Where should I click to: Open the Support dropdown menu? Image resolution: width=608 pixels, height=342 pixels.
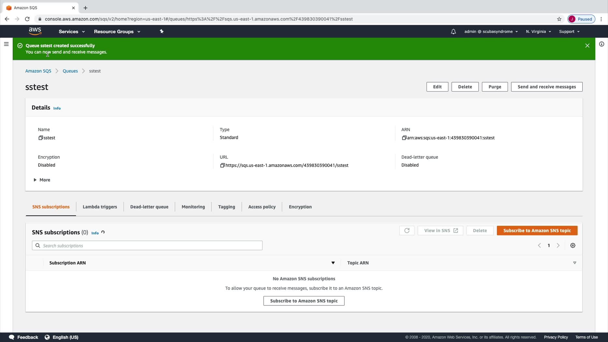569,32
